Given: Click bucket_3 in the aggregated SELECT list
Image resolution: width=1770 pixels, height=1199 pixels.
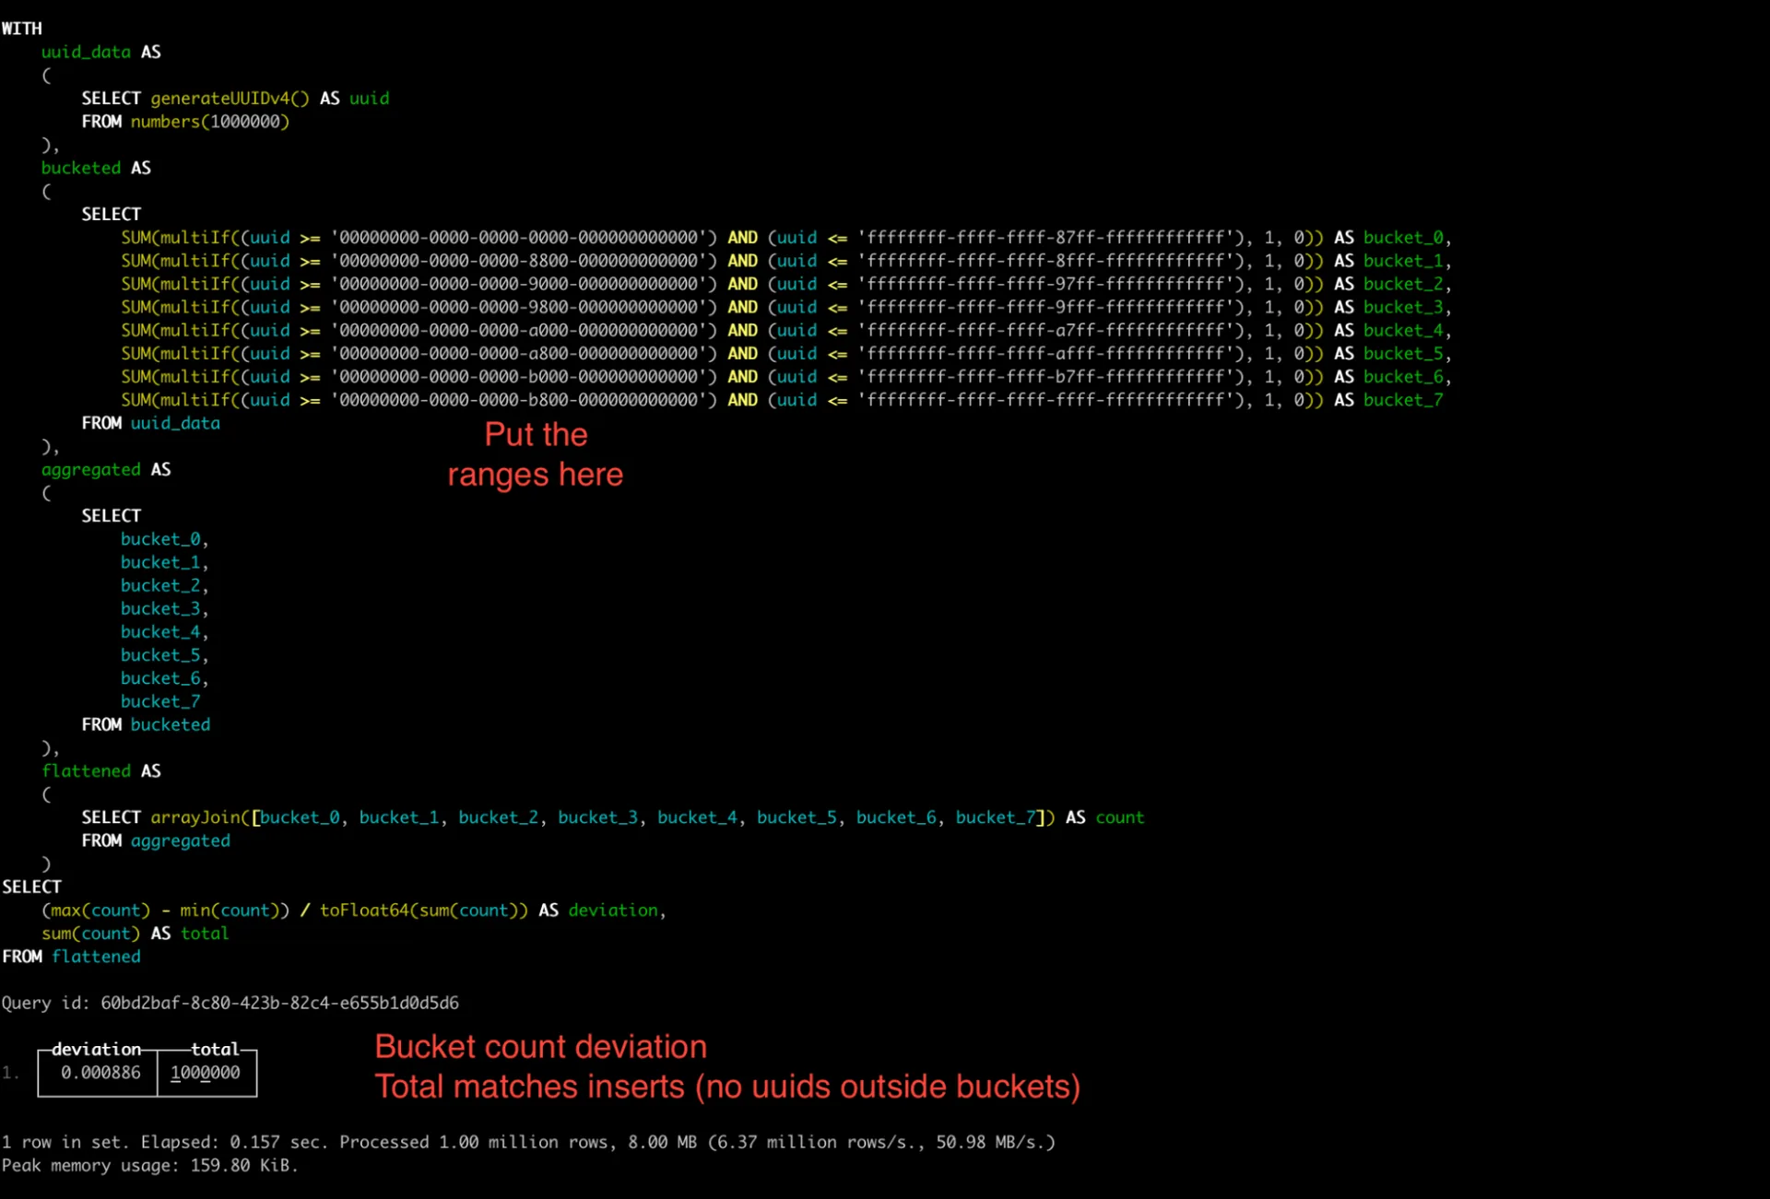Looking at the screenshot, I should [x=160, y=609].
